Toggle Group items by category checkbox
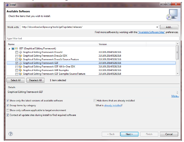 tap(8, 105)
